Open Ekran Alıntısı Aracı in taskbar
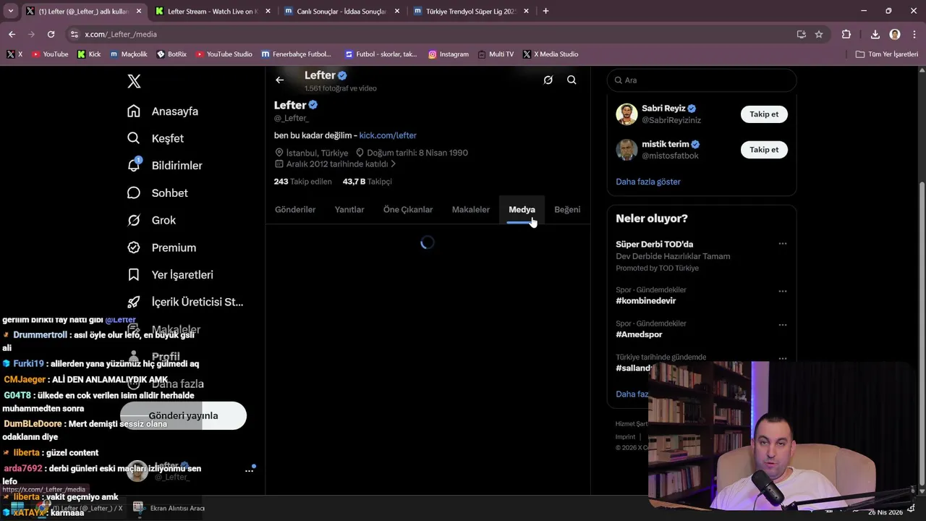This screenshot has width=926, height=521. (x=169, y=508)
